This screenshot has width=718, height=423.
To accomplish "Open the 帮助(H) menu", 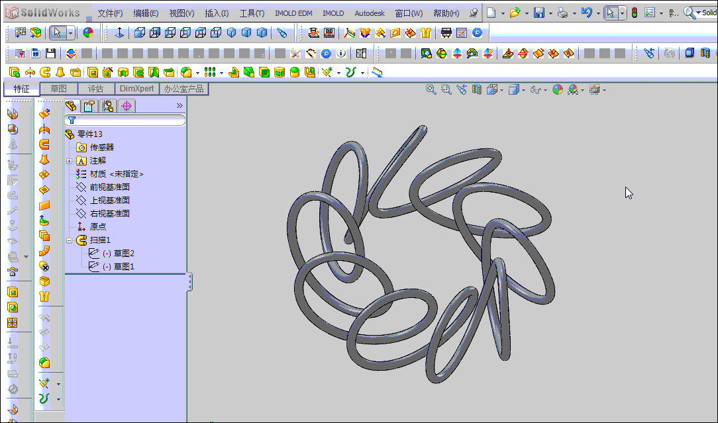I will click(446, 13).
